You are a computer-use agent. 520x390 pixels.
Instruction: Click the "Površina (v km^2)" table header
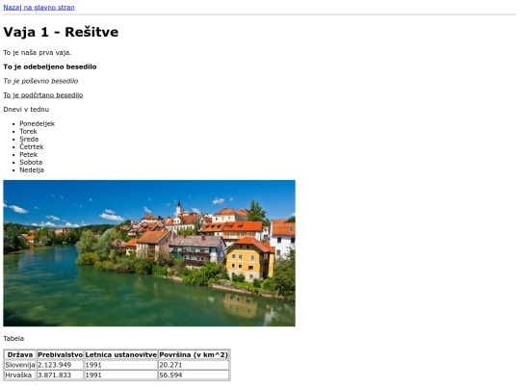click(x=194, y=354)
